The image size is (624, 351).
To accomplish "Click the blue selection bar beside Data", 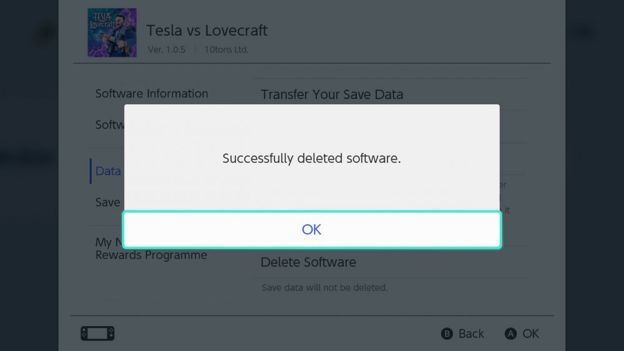I will click(90, 171).
